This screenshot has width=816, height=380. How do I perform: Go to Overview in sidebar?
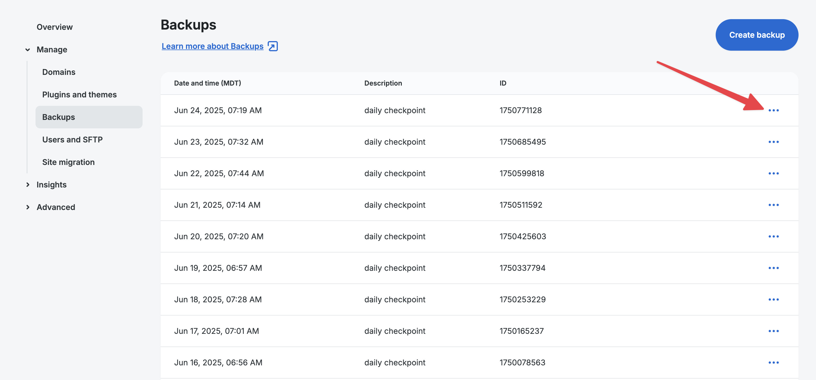click(x=54, y=27)
